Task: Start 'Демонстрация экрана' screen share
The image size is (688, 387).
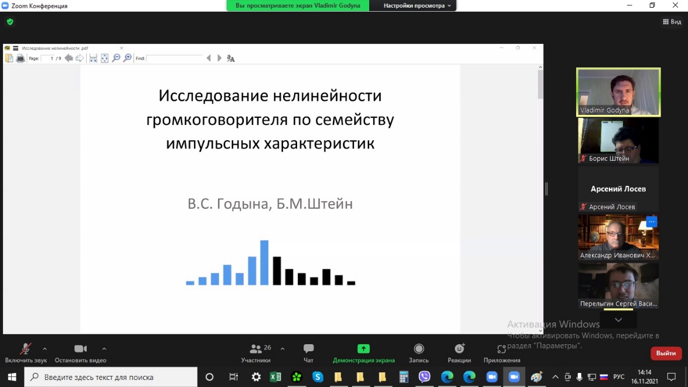Action: (363, 353)
